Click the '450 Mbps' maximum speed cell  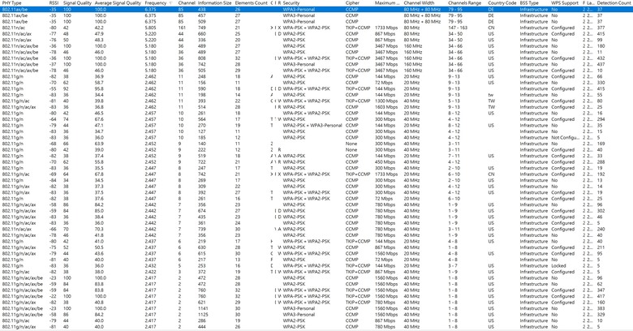pos(385,162)
